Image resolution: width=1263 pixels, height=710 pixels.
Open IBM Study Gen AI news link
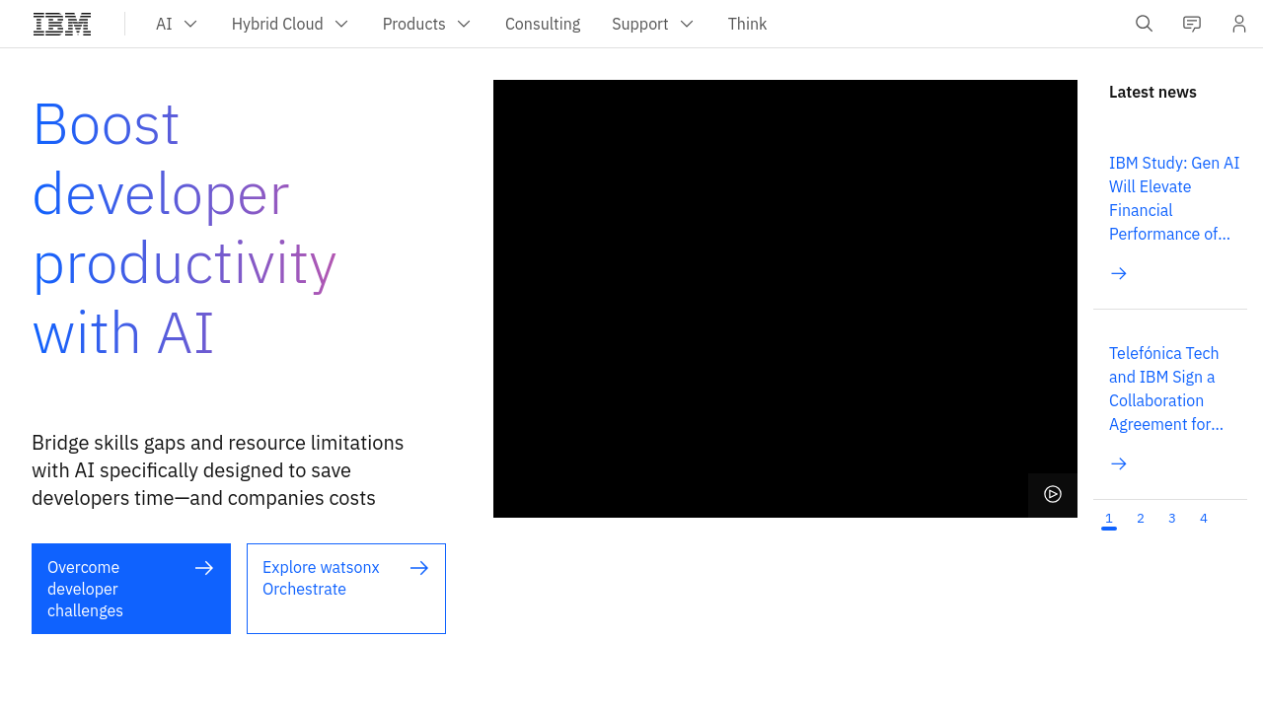click(1173, 198)
